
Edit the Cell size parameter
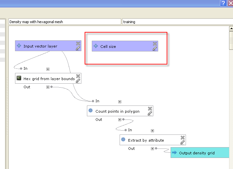click(x=155, y=49)
